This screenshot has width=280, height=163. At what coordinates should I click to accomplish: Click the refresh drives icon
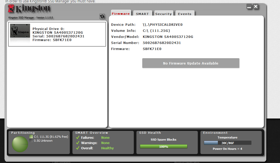[102, 16]
